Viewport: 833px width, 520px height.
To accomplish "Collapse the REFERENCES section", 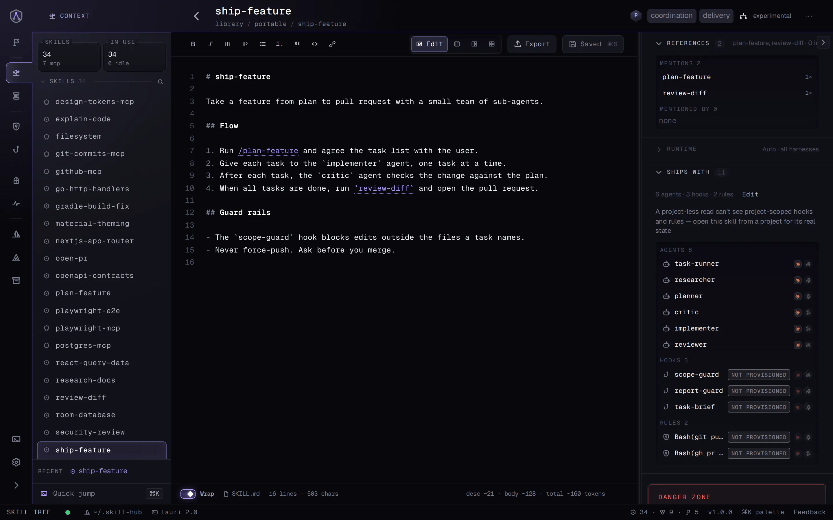I will pyautogui.click(x=659, y=43).
